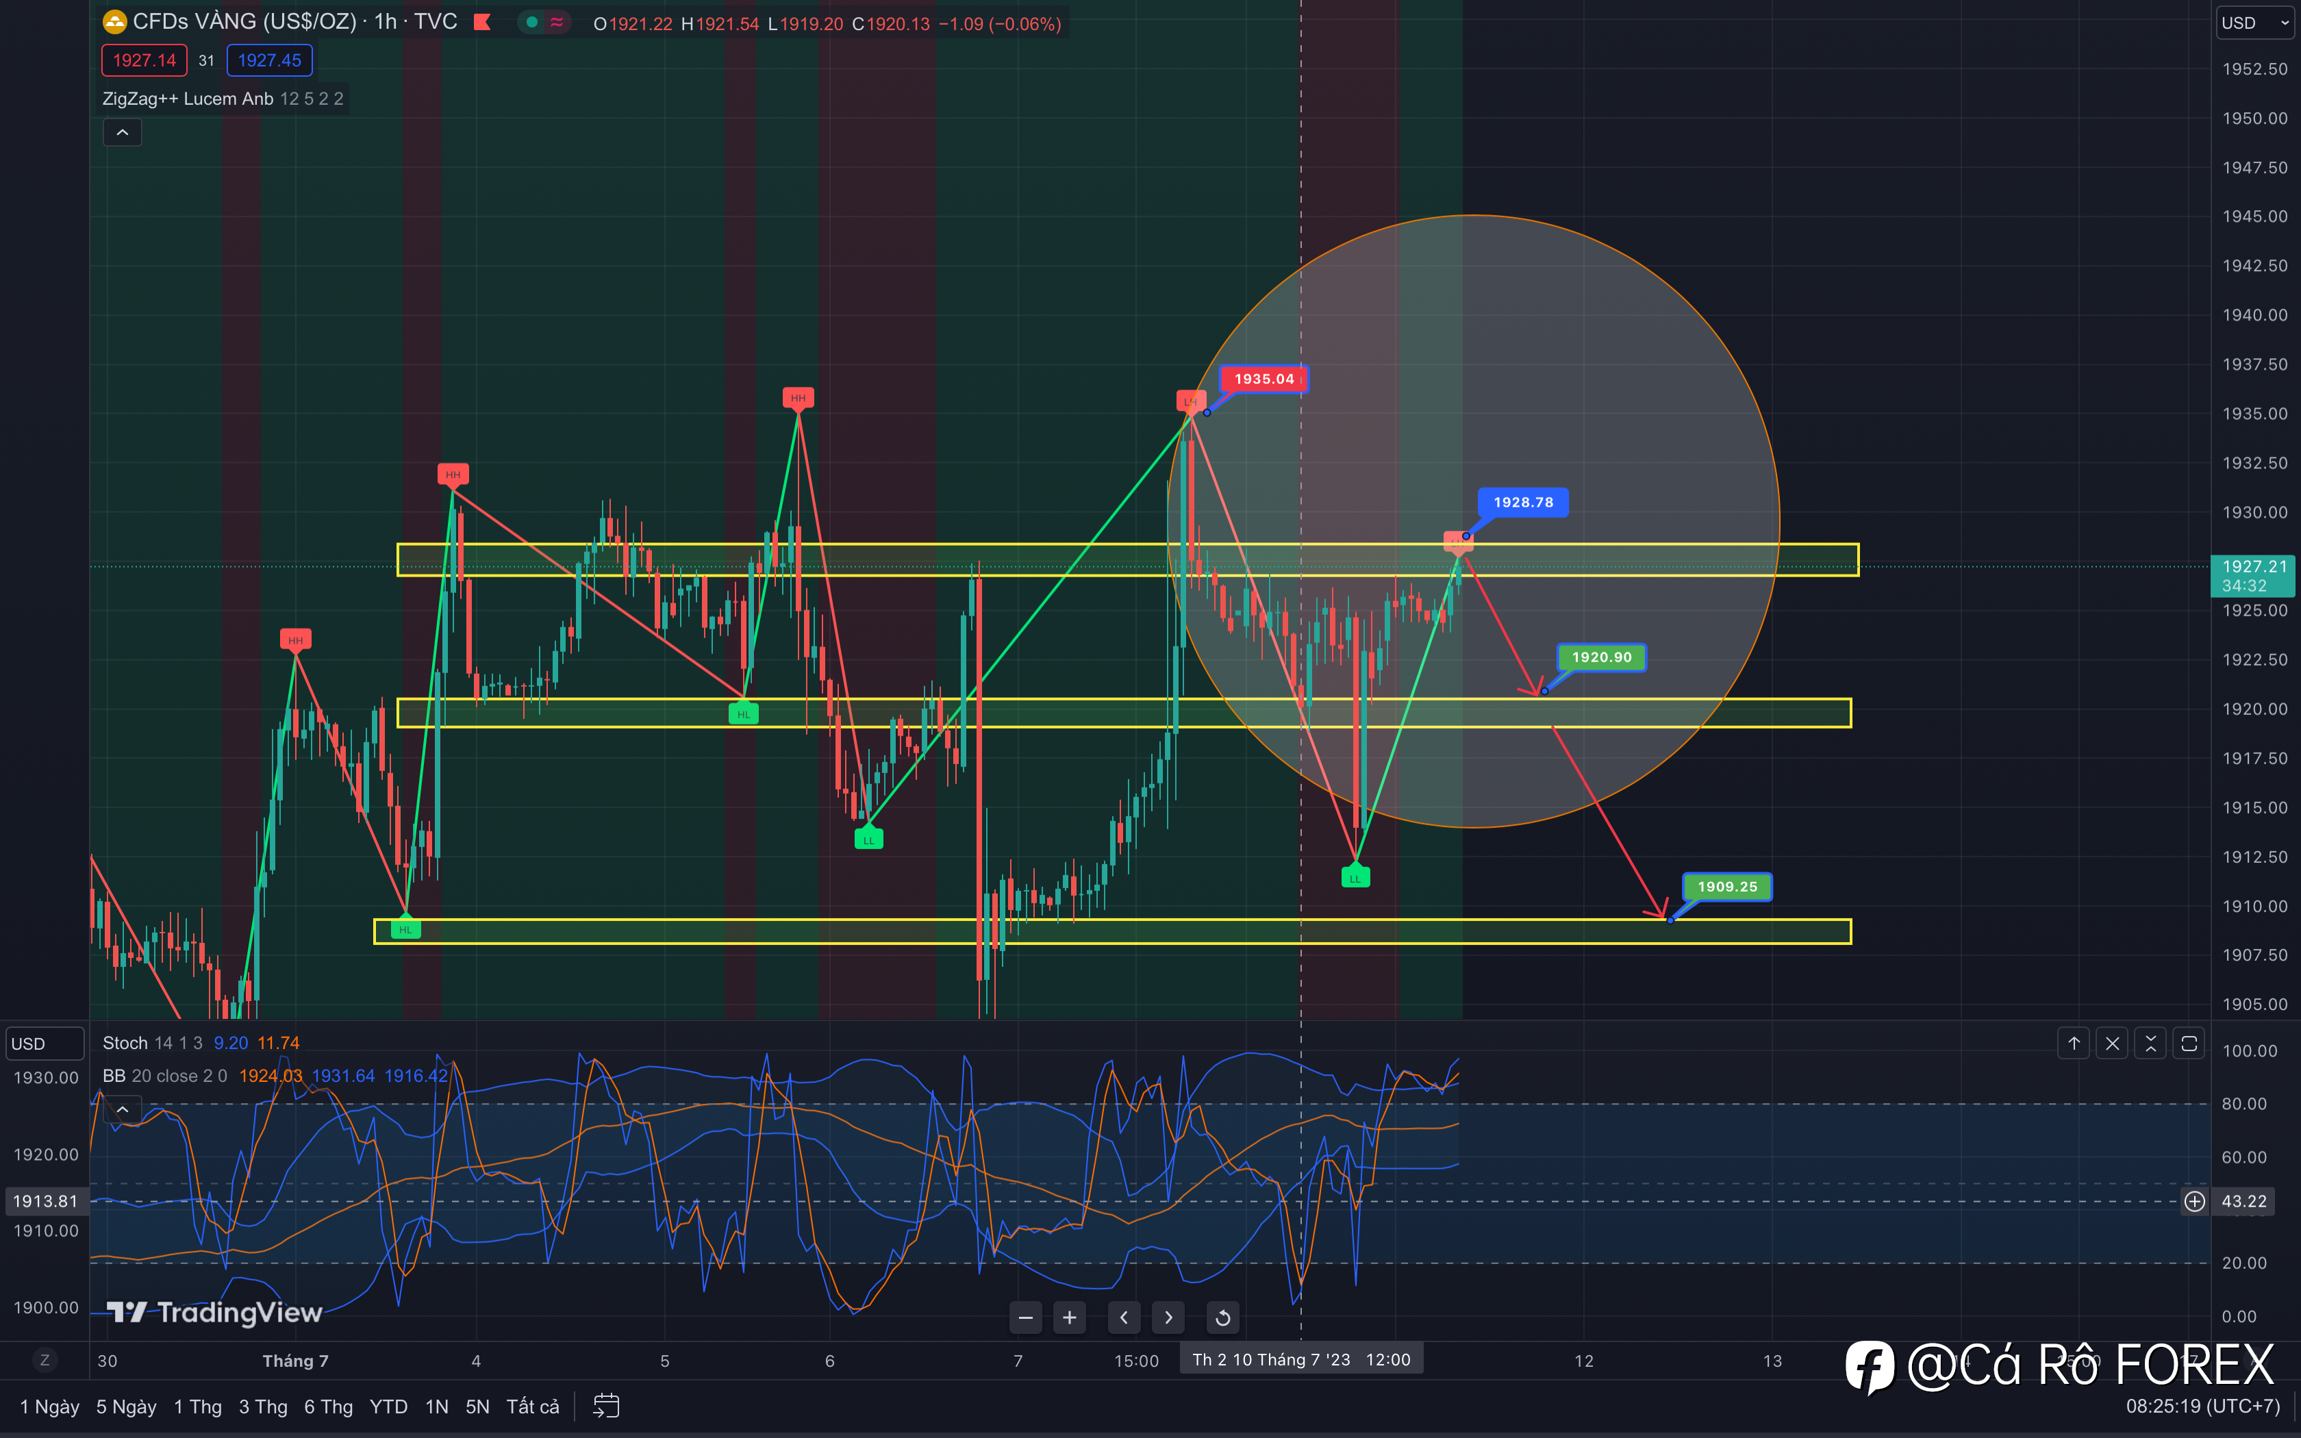The height and width of the screenshot is (1438, 2301).
Task: Click the zoom out minus button
Action: pos(1025,1317)
